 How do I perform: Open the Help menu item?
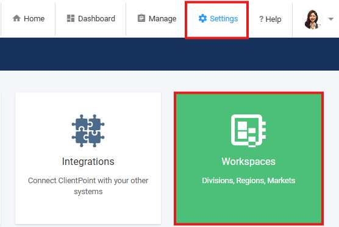tap(270, 19)
